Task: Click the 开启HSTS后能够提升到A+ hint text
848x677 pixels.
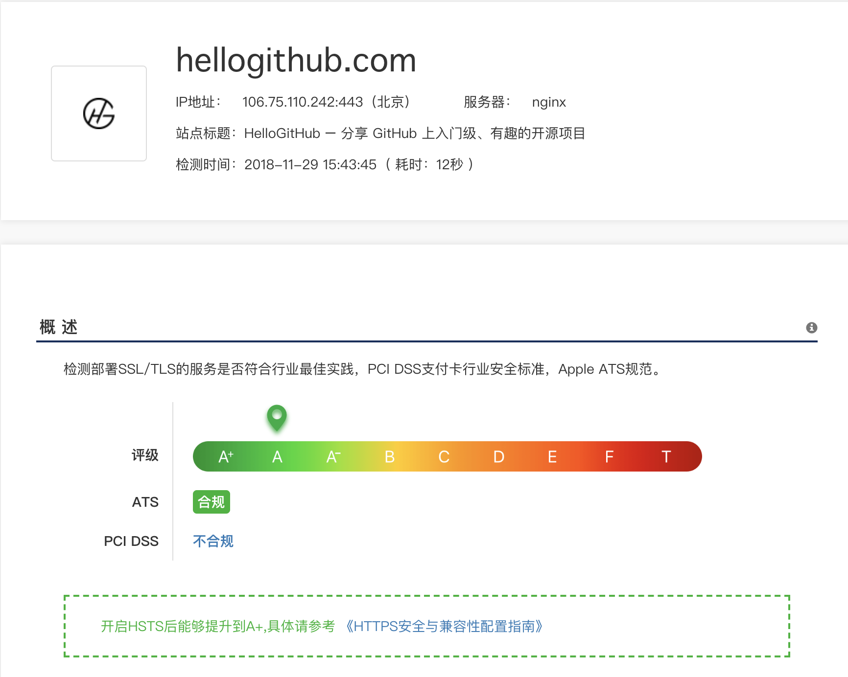Action: click(218, 626)
